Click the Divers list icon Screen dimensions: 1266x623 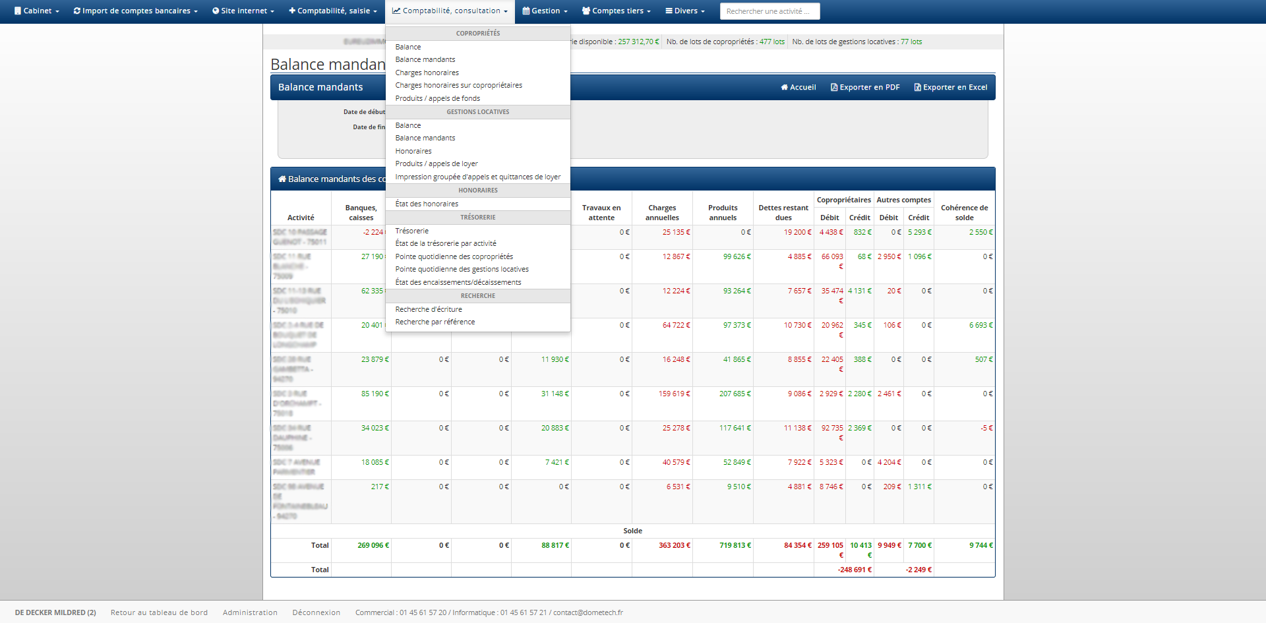(x=669, y=11)
